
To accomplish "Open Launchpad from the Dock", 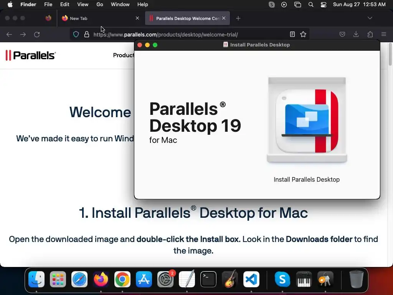I will [58, 279].
